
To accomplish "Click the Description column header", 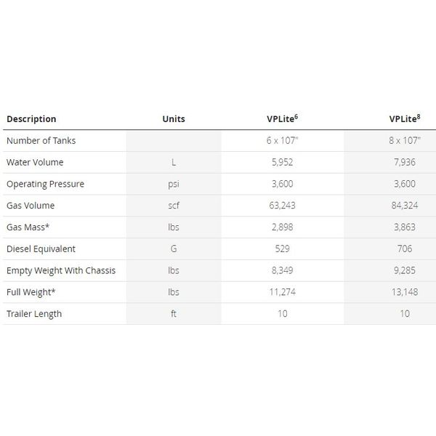I will (x=31, y=119).
